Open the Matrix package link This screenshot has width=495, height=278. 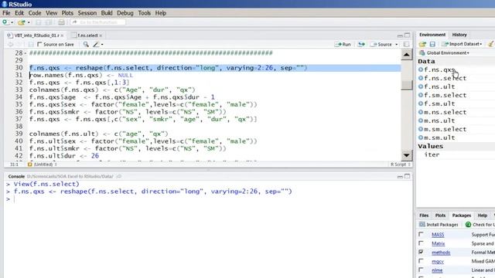(439, 244)
